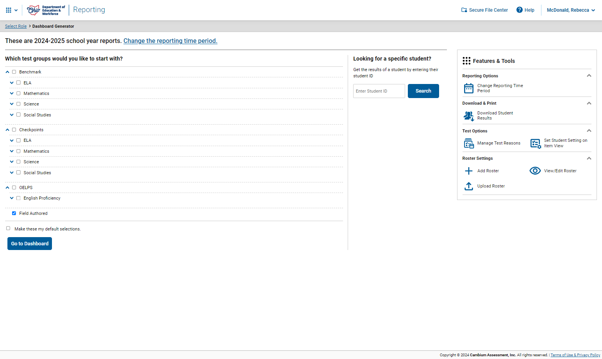Check Make these my default selections

click(x=8, y=228)
